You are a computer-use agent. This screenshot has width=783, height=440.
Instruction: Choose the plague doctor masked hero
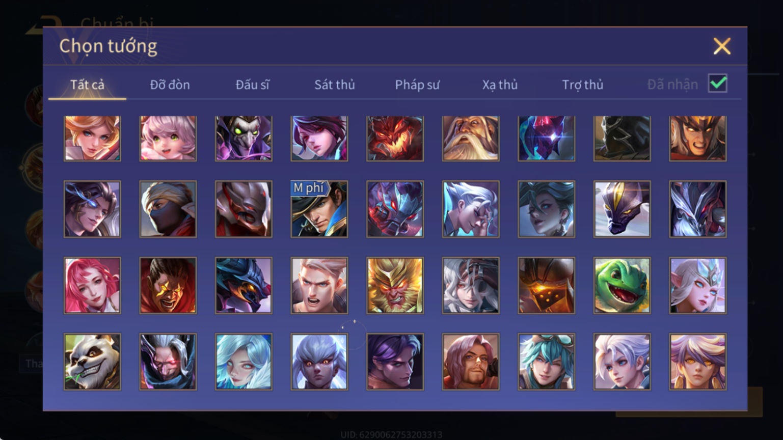(244, 139)
